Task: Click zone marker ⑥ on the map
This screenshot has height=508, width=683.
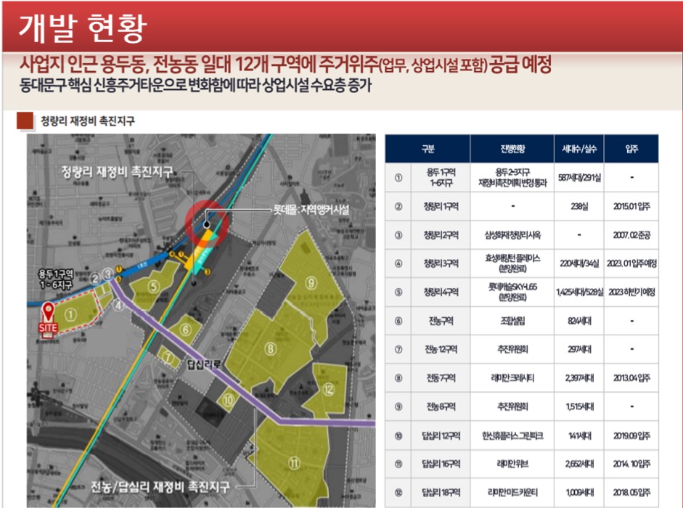Action: [x=186, y=331]
